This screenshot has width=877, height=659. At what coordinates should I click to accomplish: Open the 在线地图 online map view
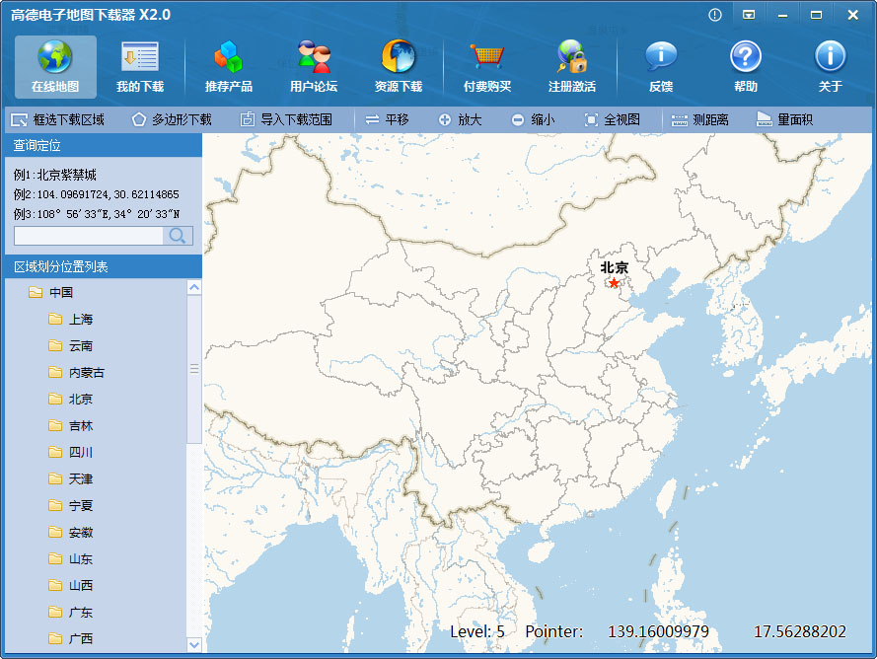[55, 66]
